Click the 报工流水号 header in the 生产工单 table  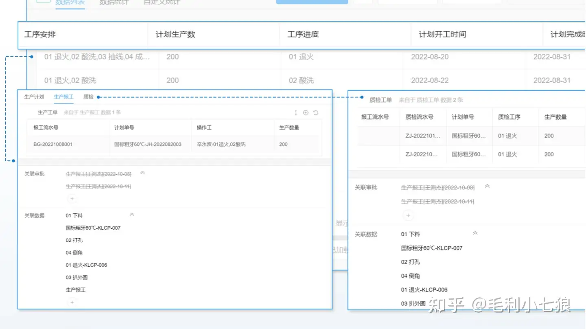46,128
